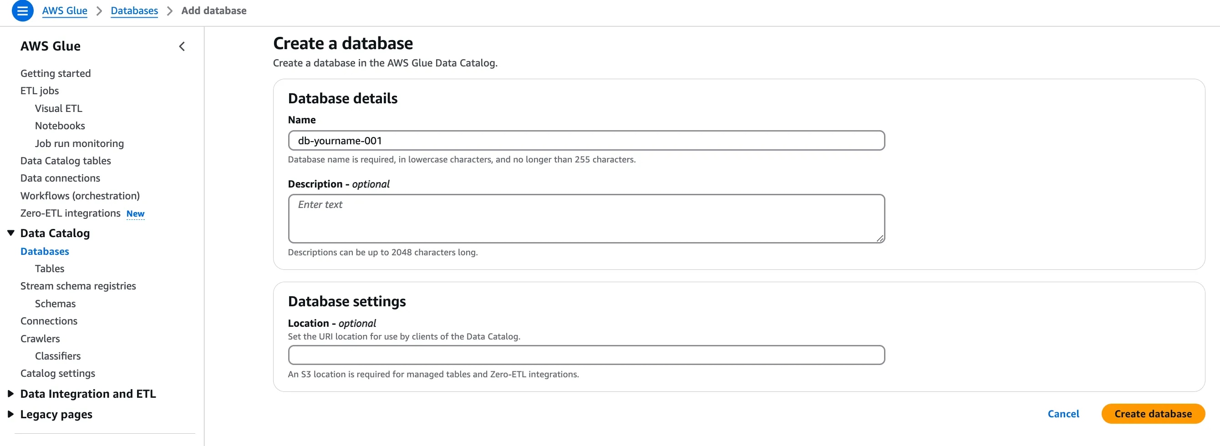Collapse the AWS Glue side panel
The width and height of the screenshot is (1220, 446).
182,46
